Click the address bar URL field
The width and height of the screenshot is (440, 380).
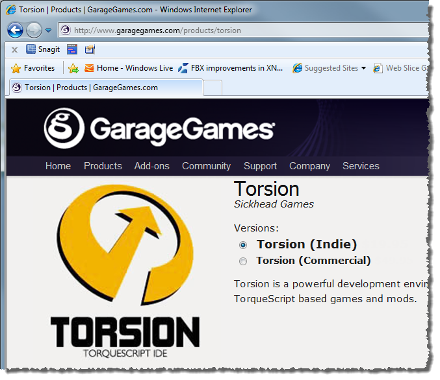243,30
